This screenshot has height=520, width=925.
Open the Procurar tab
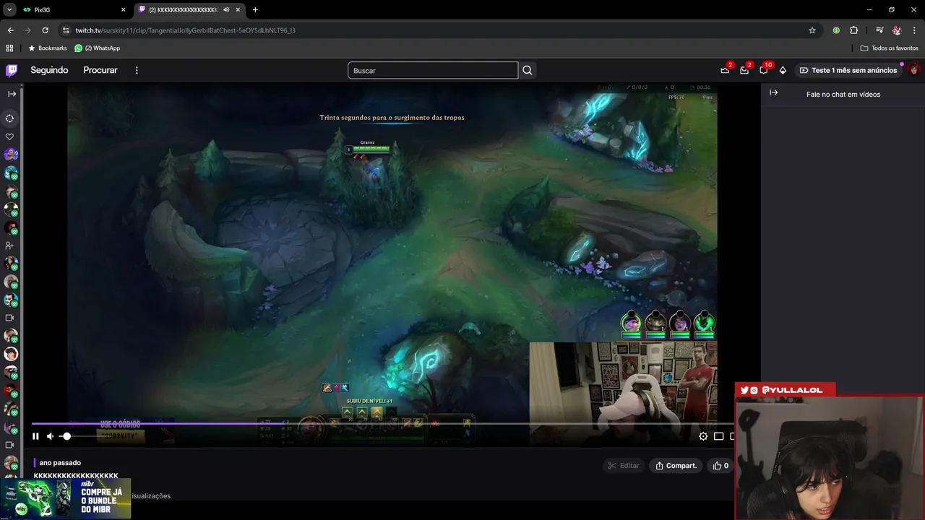(100, 70)
